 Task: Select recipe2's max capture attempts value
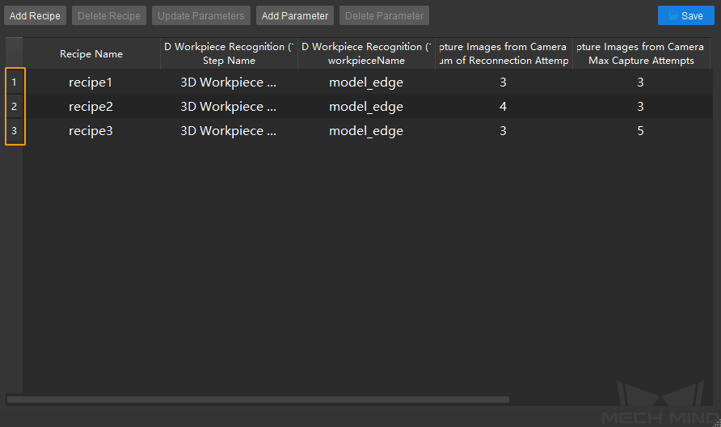tap(641, 107)
